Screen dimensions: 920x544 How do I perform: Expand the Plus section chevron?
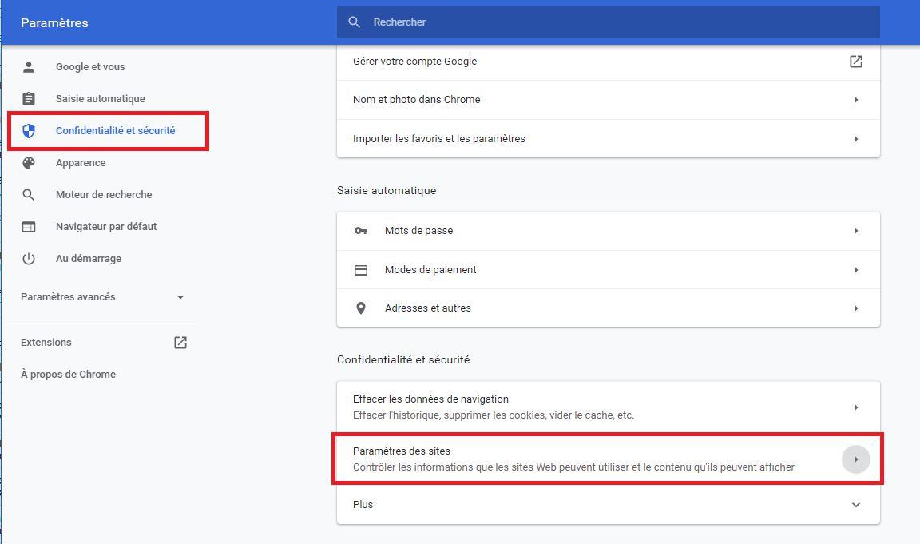tap(856, 505)
